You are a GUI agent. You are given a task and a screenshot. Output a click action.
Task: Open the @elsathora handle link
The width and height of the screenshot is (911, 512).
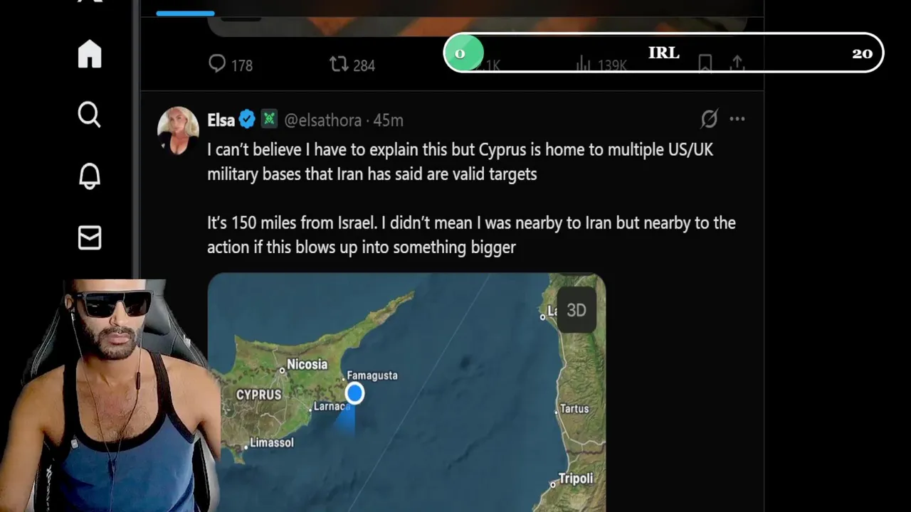322,120
